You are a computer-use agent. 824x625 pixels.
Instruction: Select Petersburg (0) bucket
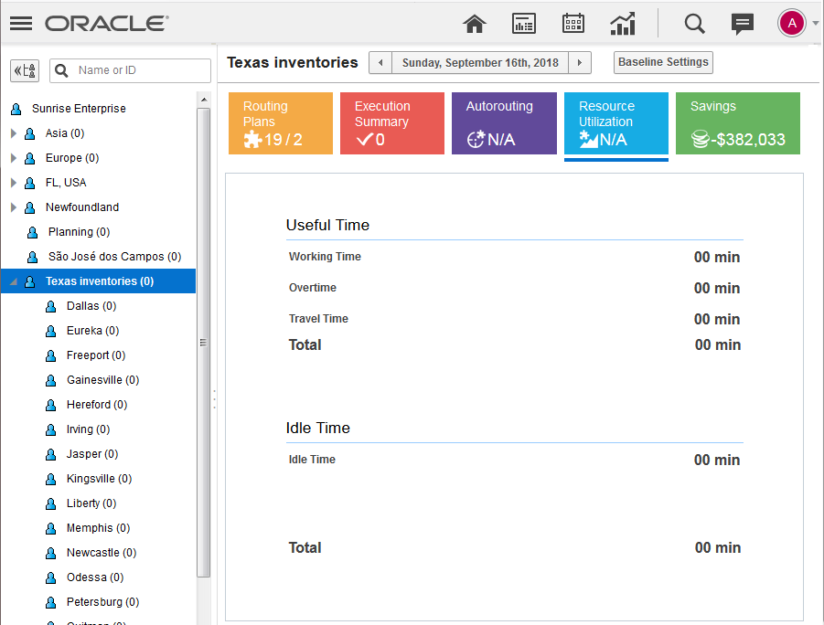(x=102, y=602)
